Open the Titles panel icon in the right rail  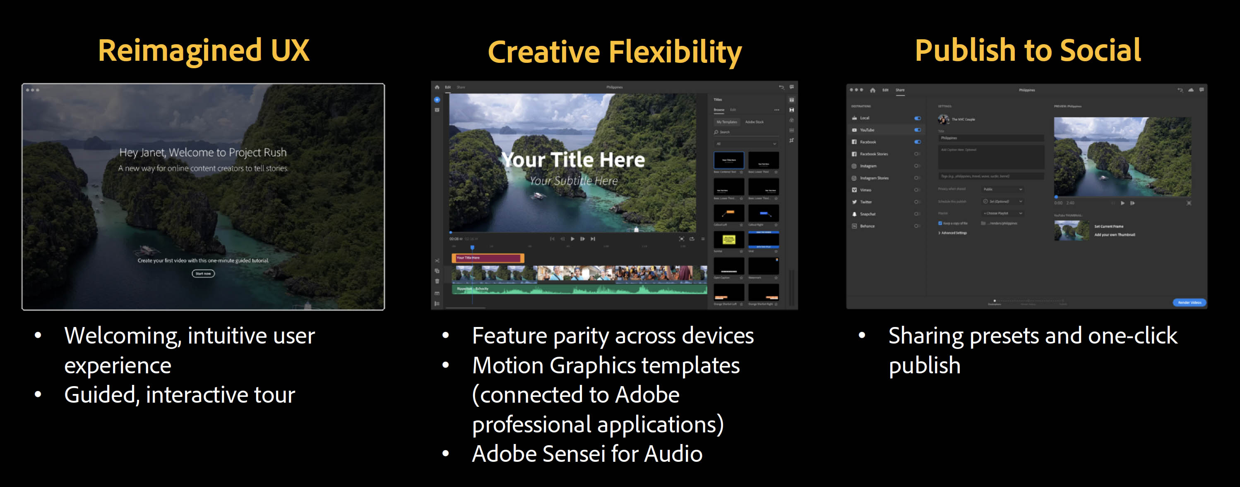pyautogui.click(x=791, y=100)
